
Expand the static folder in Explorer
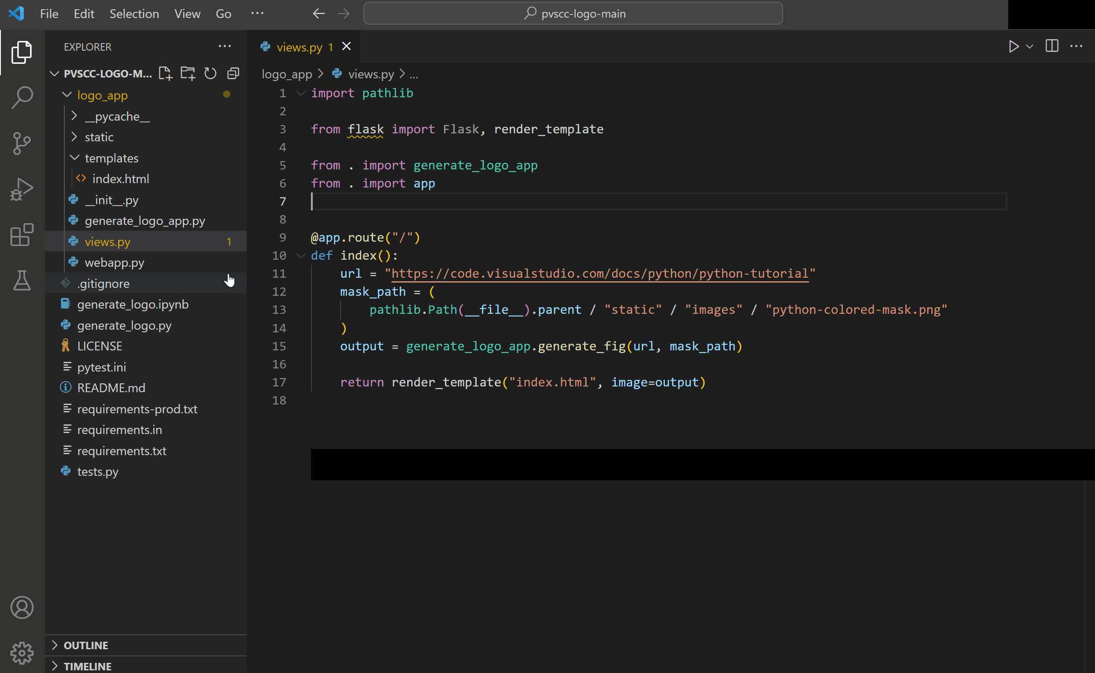(x=99, y=137)
